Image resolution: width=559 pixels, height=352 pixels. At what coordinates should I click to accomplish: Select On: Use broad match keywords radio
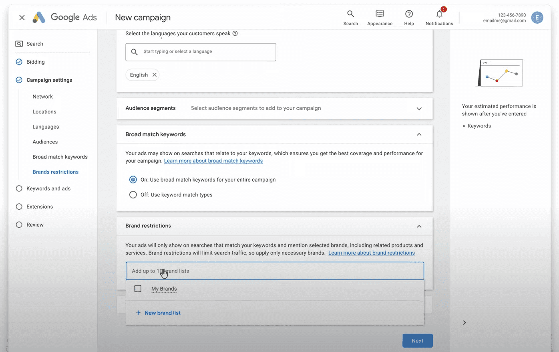(x=133, y=180)
